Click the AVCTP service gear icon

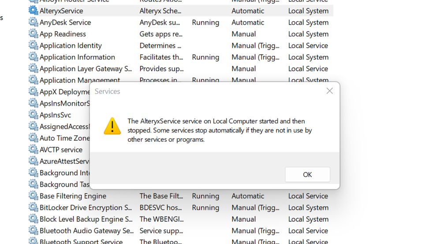[33, 150]
